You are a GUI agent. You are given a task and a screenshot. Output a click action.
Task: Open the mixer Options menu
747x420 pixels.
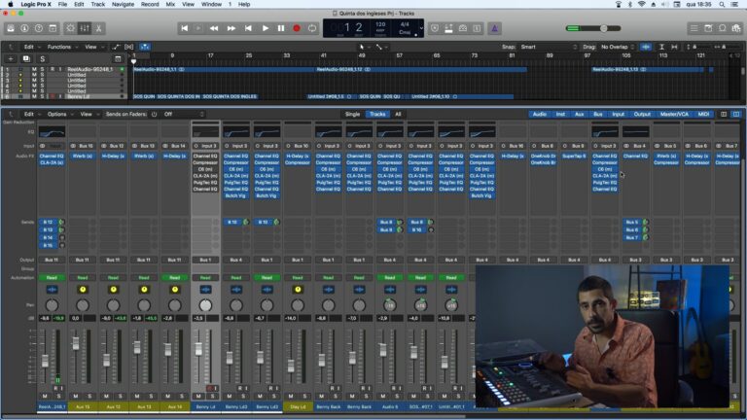tap(59, 115)
